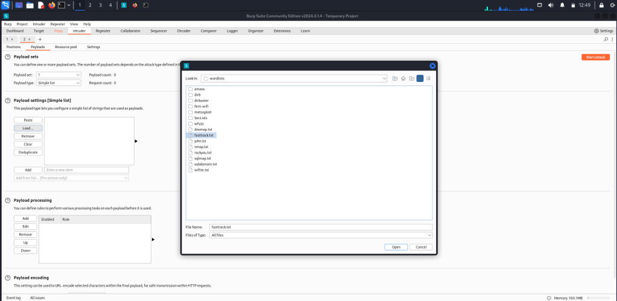
Task: Click the Open button in file dialog
Action: (396, 247)
